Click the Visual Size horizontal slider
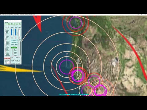Screen dimensions: 147x110 pos(7,27)
